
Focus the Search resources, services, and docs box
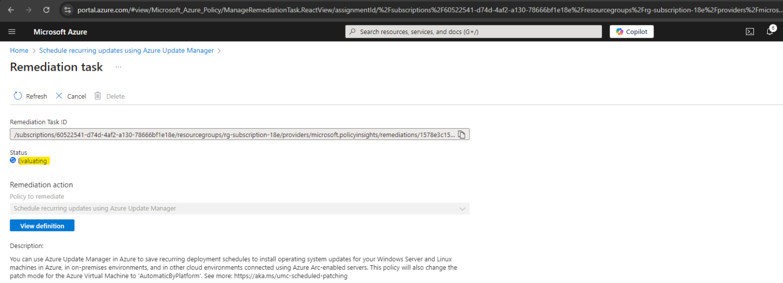click(x=474, y=32)
